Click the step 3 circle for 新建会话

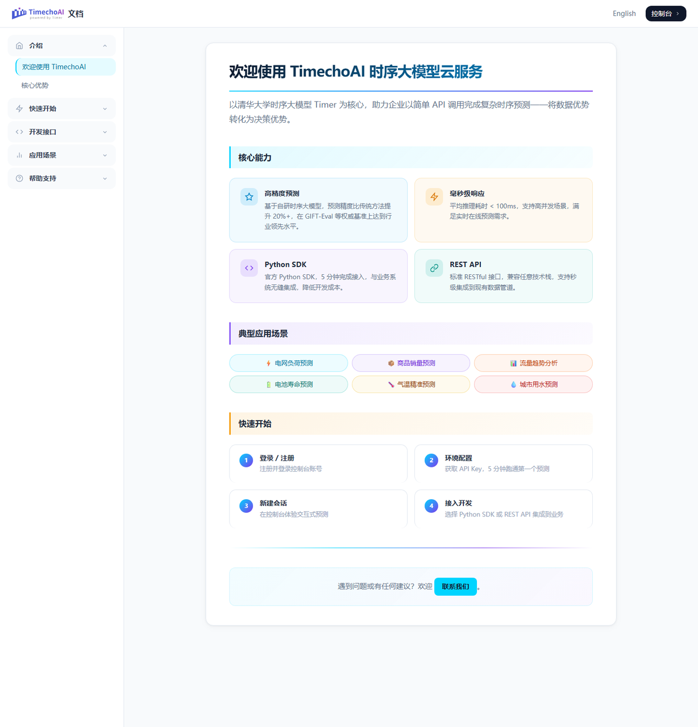[x=246, y=505]
